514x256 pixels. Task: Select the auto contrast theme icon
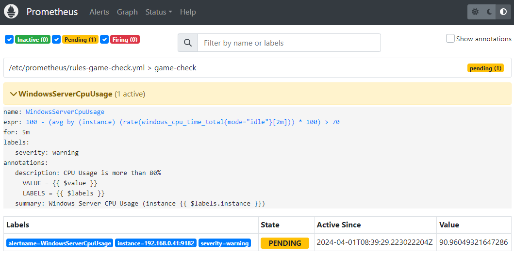pos(503,12)
